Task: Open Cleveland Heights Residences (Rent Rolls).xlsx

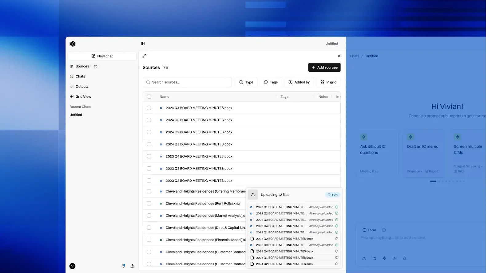Action: click(203, 204)
